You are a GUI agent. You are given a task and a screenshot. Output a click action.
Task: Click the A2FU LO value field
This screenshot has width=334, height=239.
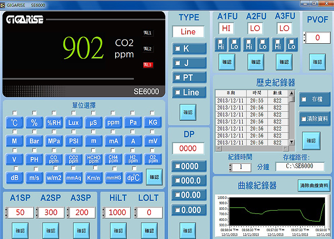pyautogui.click(x=255, y=28)
